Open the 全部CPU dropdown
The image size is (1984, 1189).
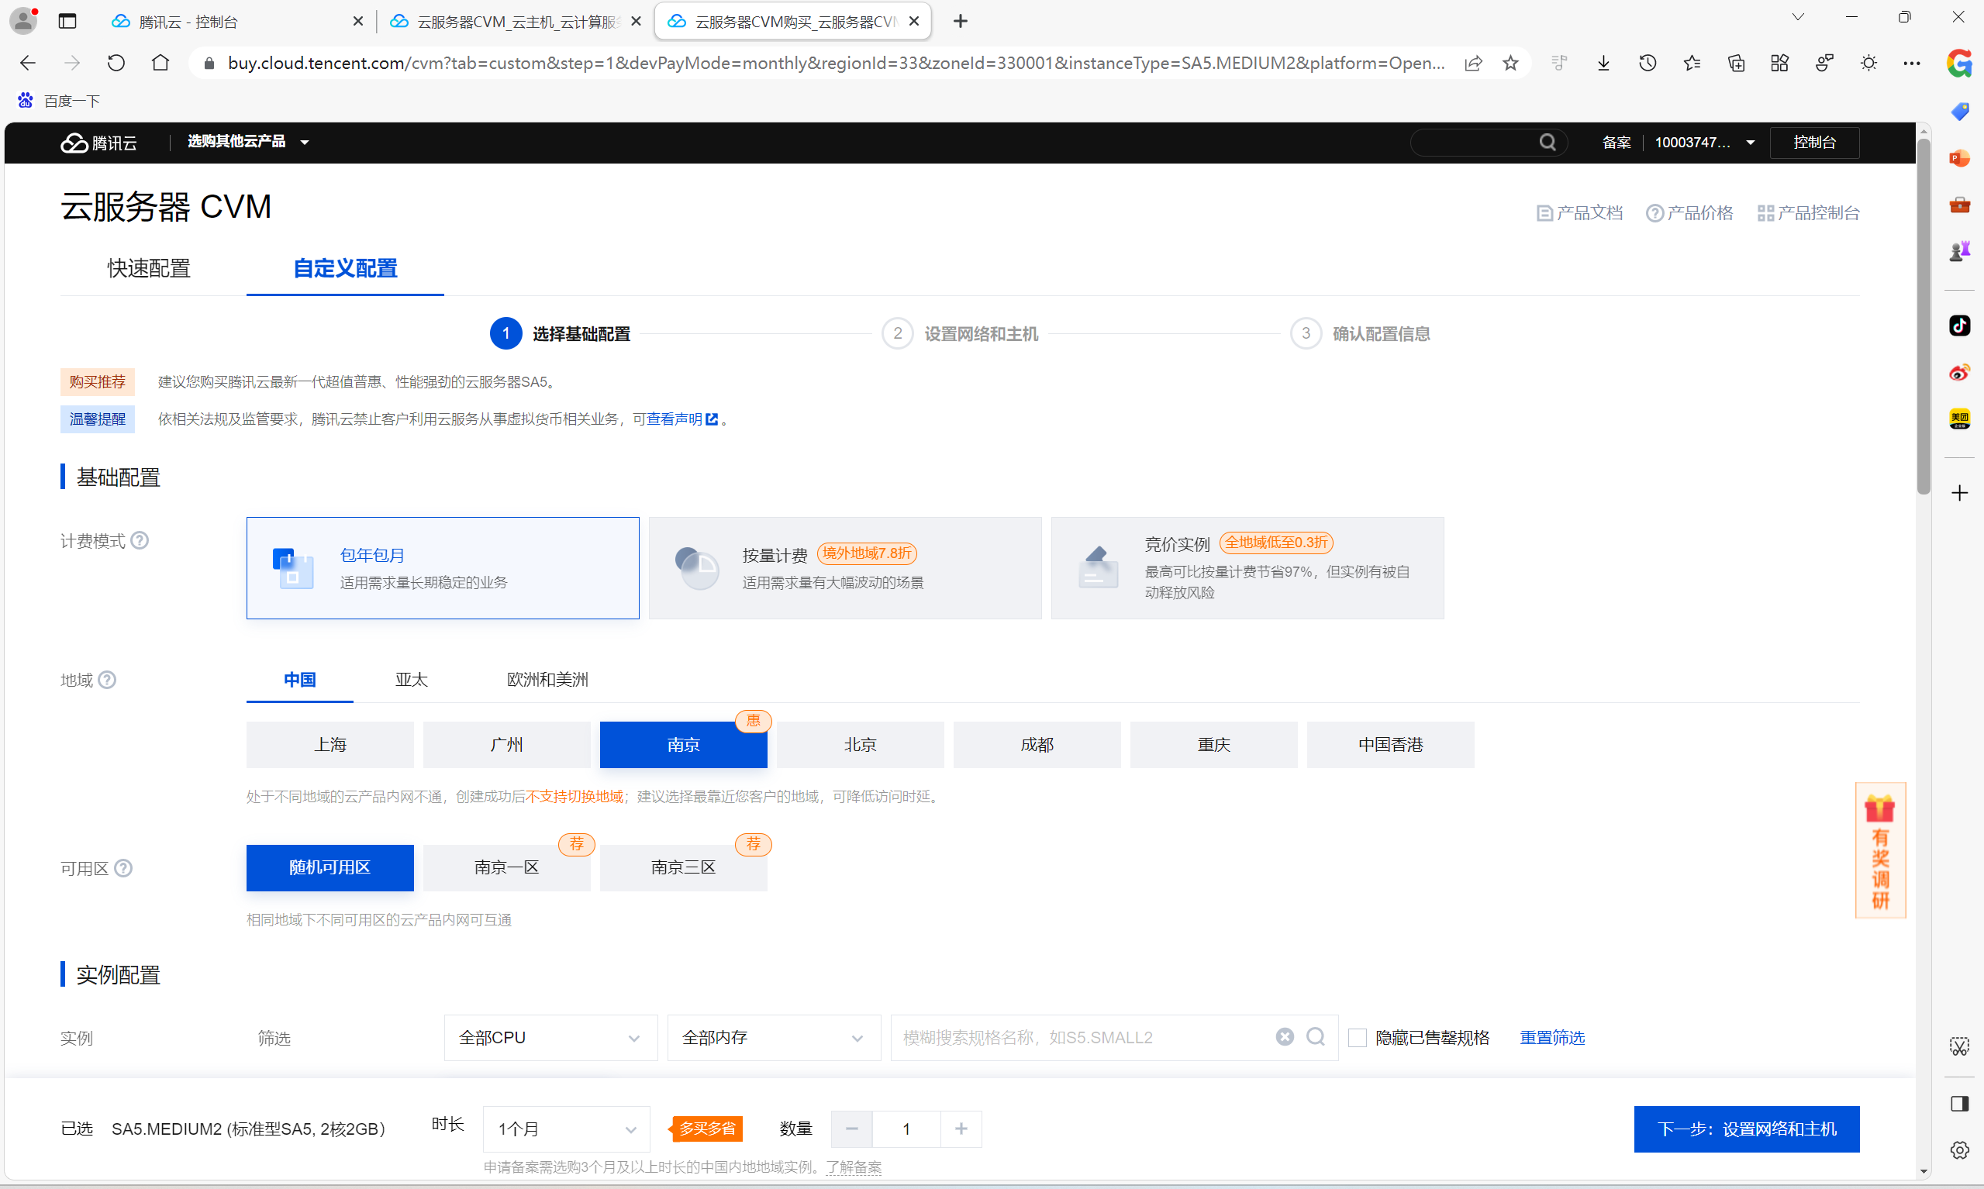[550, 1039]
